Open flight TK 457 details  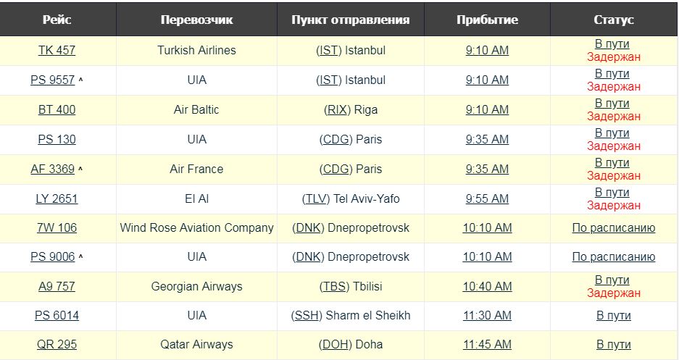[x=57, y=50]
